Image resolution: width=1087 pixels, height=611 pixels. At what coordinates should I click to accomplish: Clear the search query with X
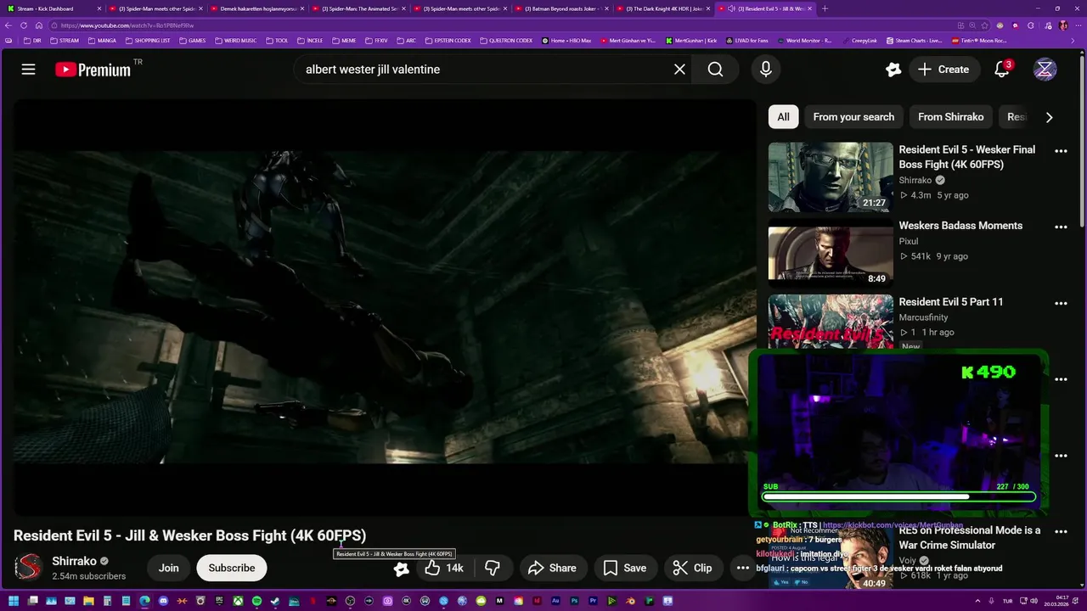(x=679, y=70)
